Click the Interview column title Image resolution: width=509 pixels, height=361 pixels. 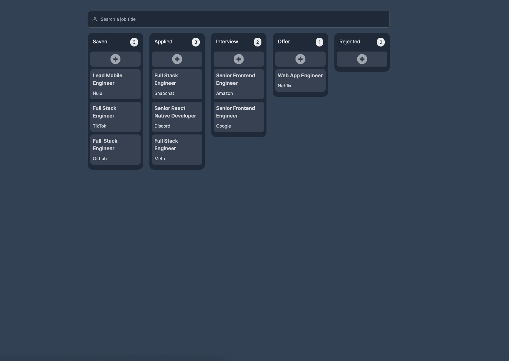pyautogui.click(x=227, y=42)
